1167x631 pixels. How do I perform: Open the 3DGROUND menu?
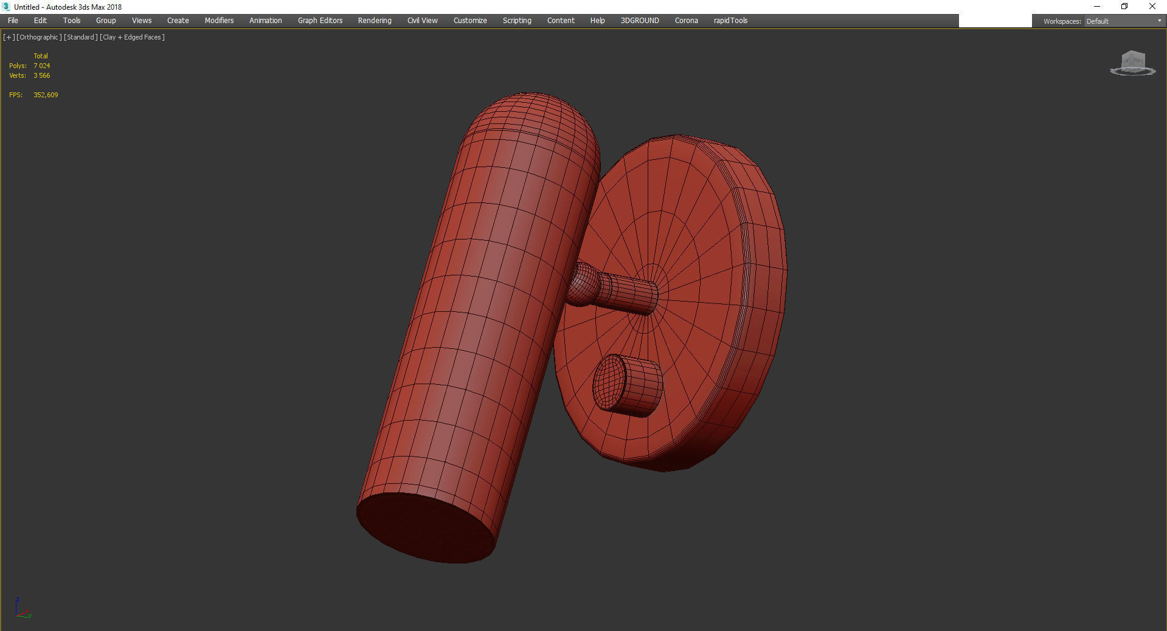click(640, 21)
